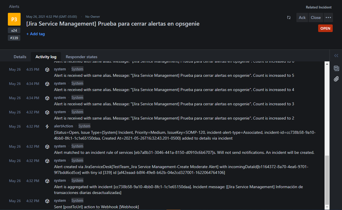Click the No Owner label
This screenshot has width=342, height=210.
92,16
